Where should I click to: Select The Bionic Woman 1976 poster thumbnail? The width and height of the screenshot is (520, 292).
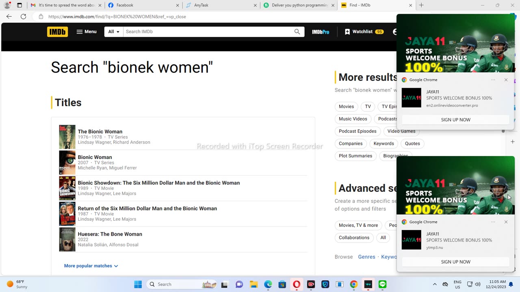[67, 137]
